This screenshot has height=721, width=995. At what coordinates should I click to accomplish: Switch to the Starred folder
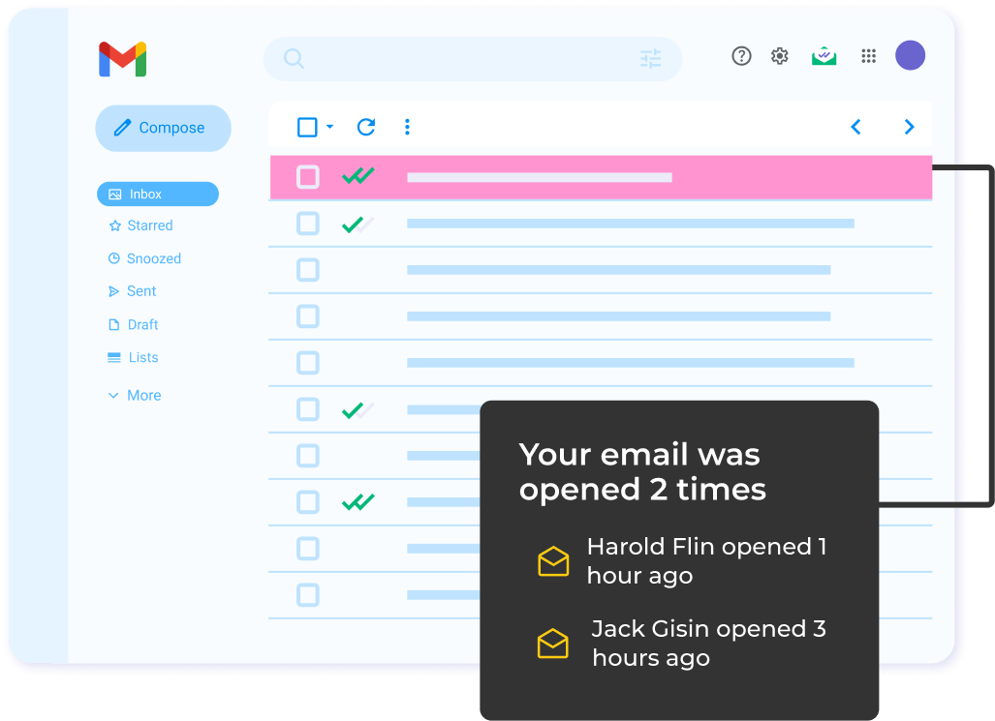click(x=149, y=225)
